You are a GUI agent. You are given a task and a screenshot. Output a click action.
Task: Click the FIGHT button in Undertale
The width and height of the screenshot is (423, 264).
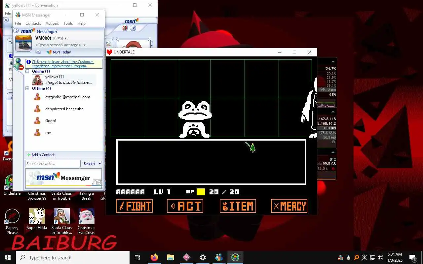tap(135, 206)
